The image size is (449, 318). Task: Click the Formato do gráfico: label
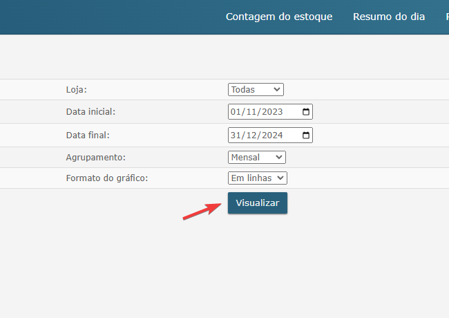point(107,178)
